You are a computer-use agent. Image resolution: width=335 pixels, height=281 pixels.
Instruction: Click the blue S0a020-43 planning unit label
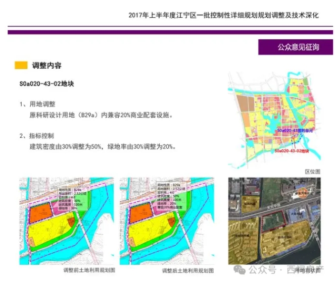295,131
